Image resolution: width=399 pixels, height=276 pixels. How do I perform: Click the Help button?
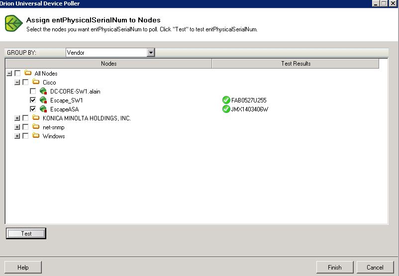coord(23,268)
